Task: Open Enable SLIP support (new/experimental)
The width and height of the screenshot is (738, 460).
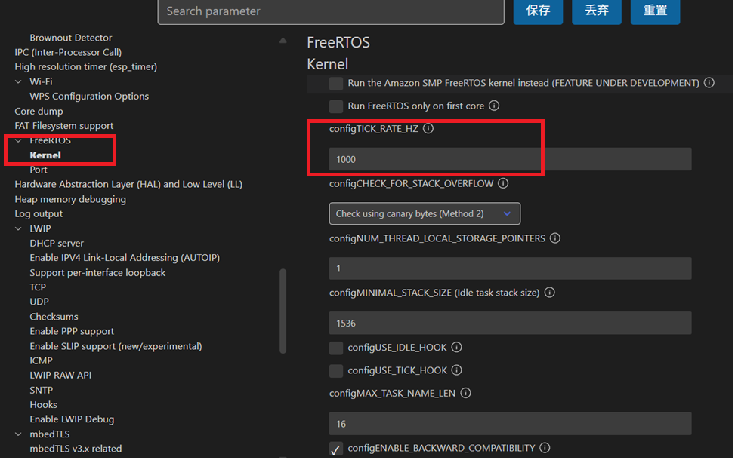Action: point(116,346)
